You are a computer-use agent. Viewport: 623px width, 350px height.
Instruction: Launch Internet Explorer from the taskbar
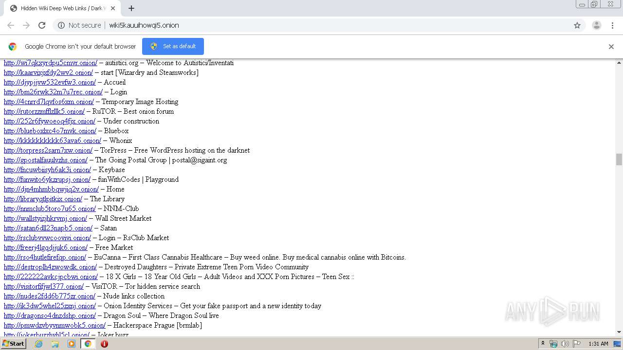38,344
